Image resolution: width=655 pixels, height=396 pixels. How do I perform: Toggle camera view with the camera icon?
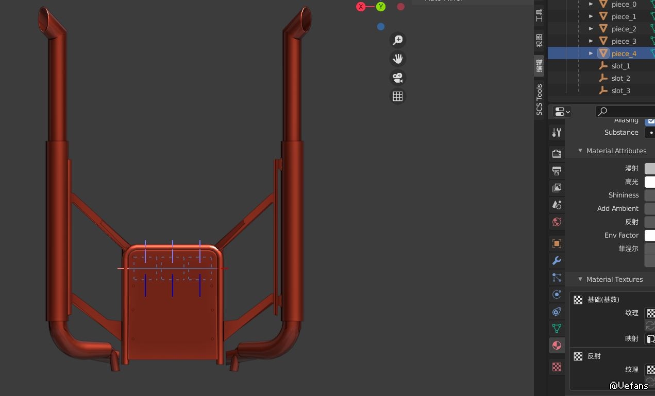coord(398,78)
